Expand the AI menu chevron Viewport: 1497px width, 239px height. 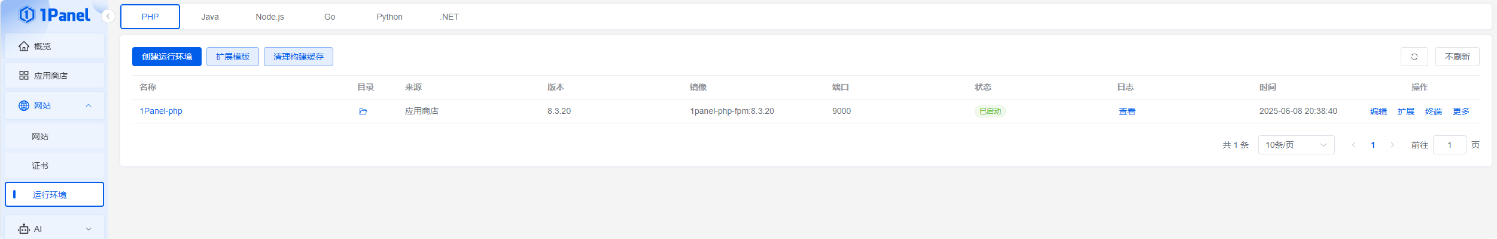[x=89, y=229]
